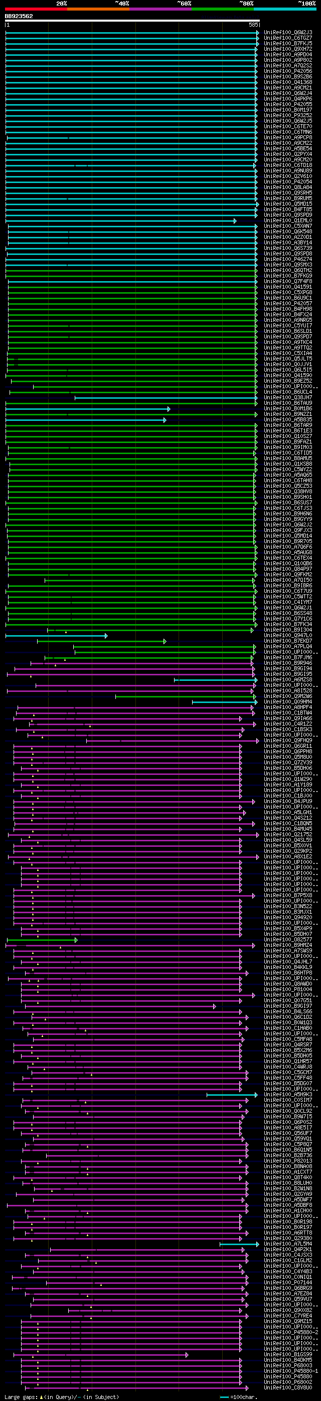Viewport: 321px width, 1401px height.
Task: Select the UniRef100_P42056 hit label
Action: [x=288, y=71]
